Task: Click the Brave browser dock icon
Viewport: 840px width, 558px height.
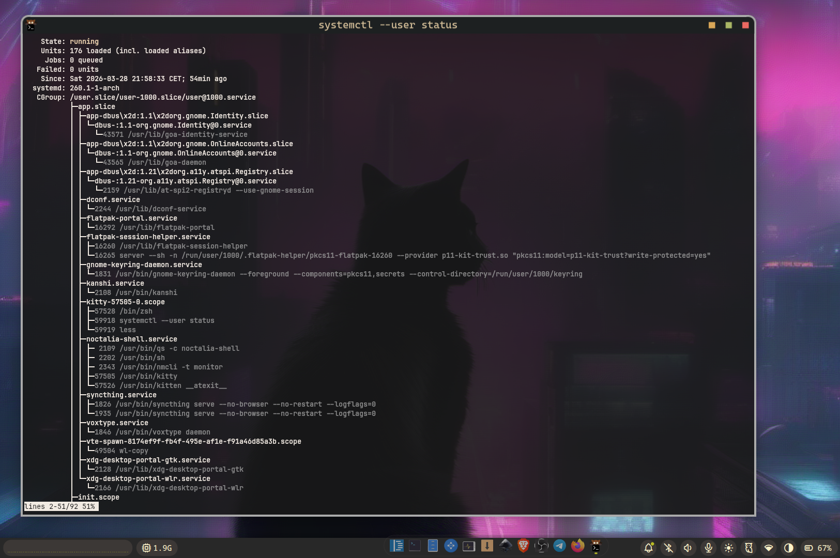Action: click(x=523, y=546)
